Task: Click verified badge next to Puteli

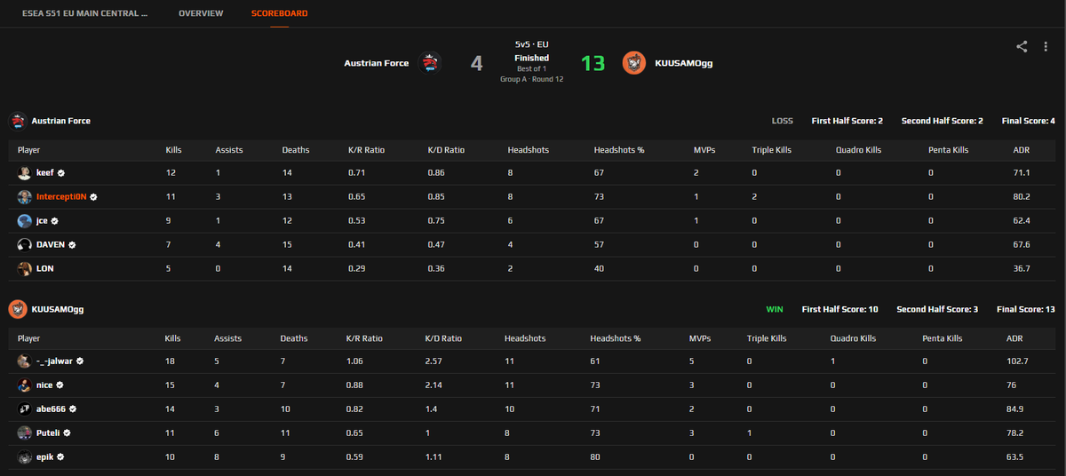Action: (67, 433)
